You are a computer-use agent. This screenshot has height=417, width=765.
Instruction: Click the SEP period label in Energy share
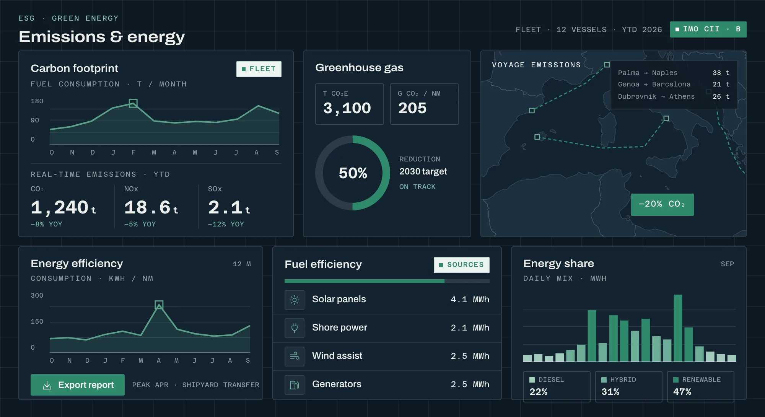(727, 264)
